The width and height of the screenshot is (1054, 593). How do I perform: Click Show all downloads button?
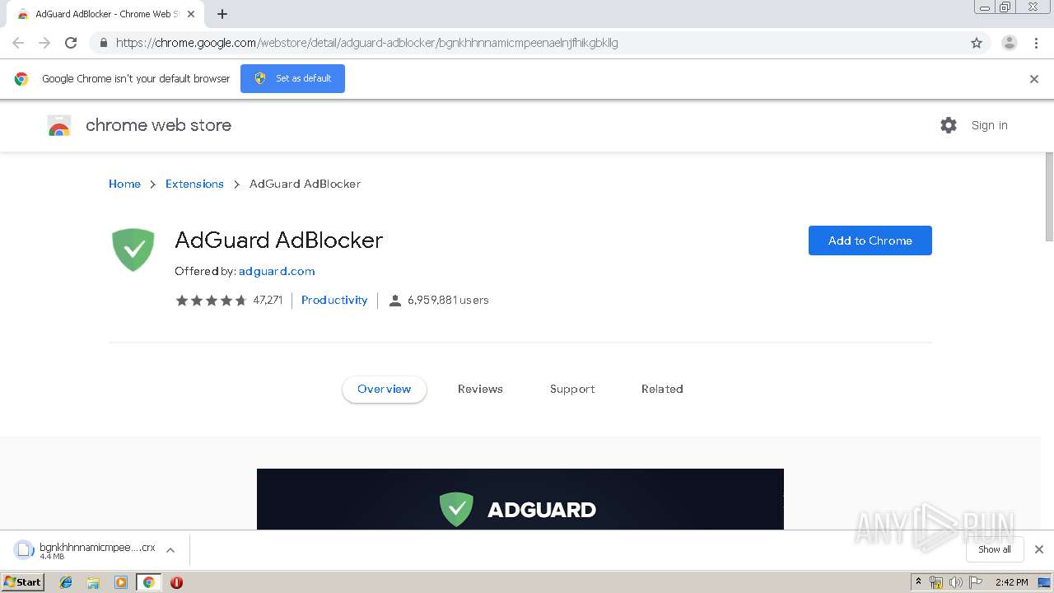click(x=995, y=549)
